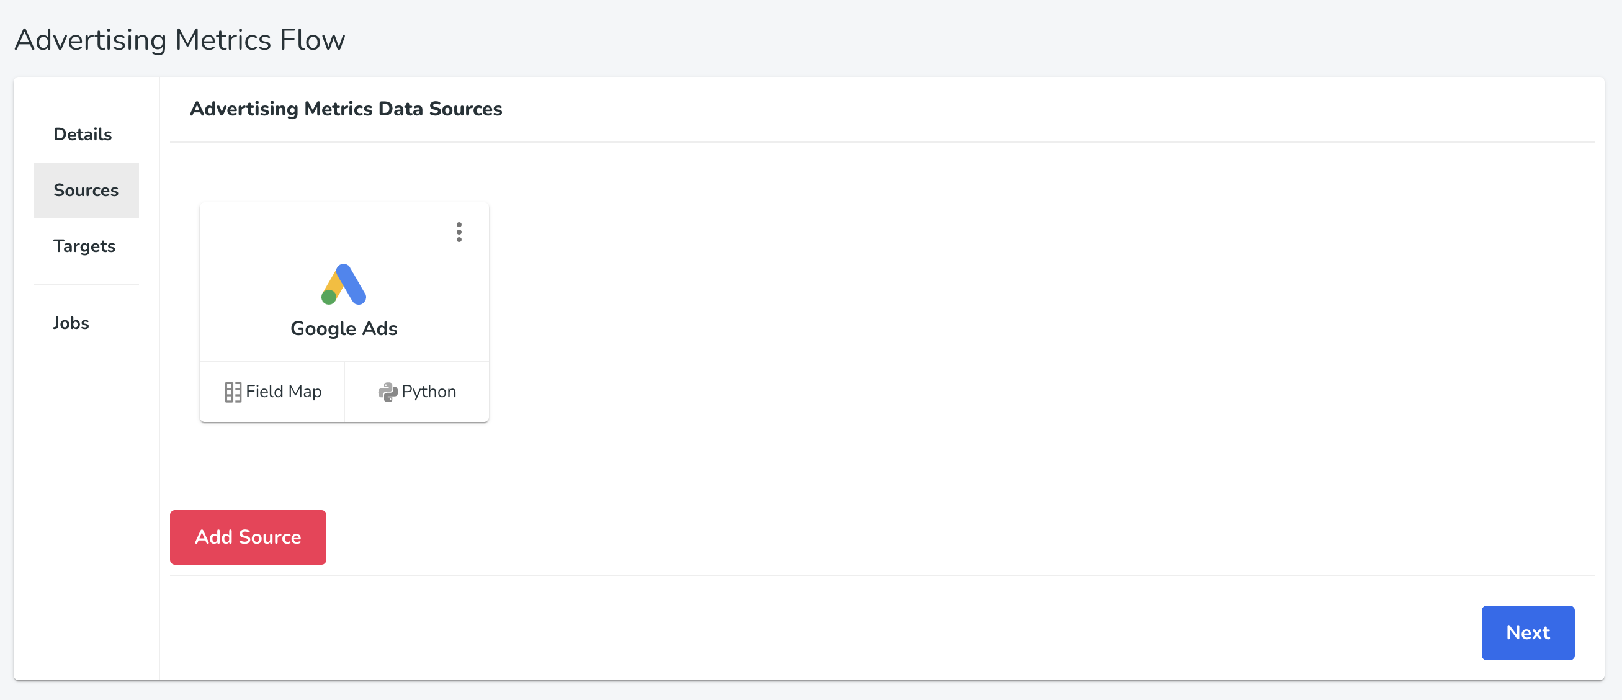
Task: Click the Google Ads source name label
Action: pyautogui.click(x=344, y=329)
